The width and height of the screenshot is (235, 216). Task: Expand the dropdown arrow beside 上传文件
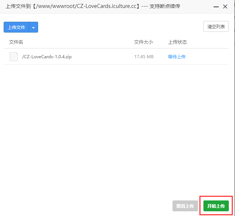(x=33, y=27)
